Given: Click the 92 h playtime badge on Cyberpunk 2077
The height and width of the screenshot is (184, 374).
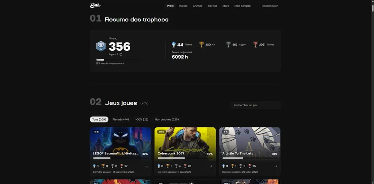Looking at the screenshot, I should 161,132.
